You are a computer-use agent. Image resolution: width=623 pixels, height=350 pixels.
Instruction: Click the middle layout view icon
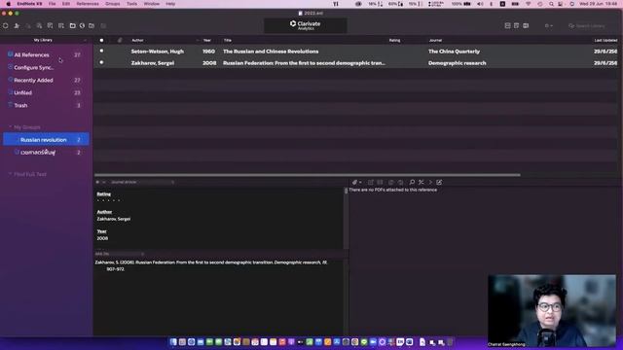point(517,26)
